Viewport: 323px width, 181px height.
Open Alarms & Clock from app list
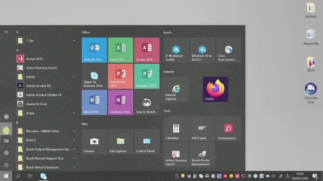(x=46, y=104)
